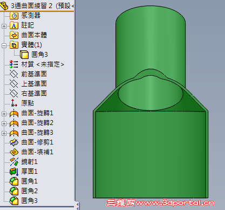Screen dimensions: 225x210
Task: Click the 曲面-旋轉2 feature icon
Action: [x=14, y=123]
